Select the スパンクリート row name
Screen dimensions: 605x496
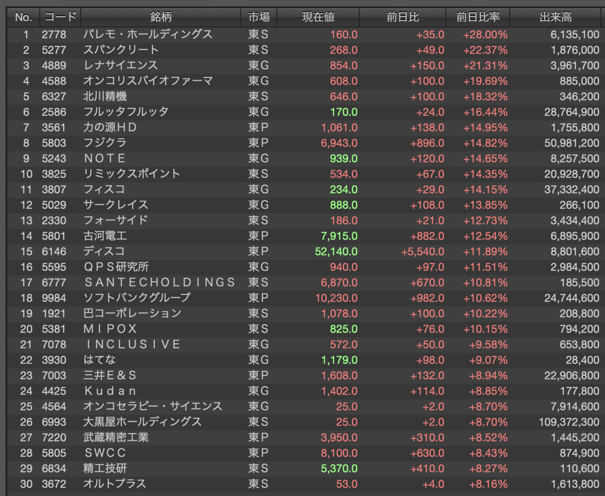pos(121,50)
